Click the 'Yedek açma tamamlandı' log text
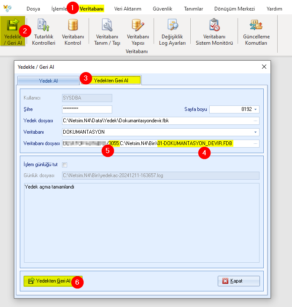292x307 pixels. 49,187
